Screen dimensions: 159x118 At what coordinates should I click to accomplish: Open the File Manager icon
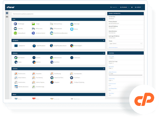click(15, 24)
